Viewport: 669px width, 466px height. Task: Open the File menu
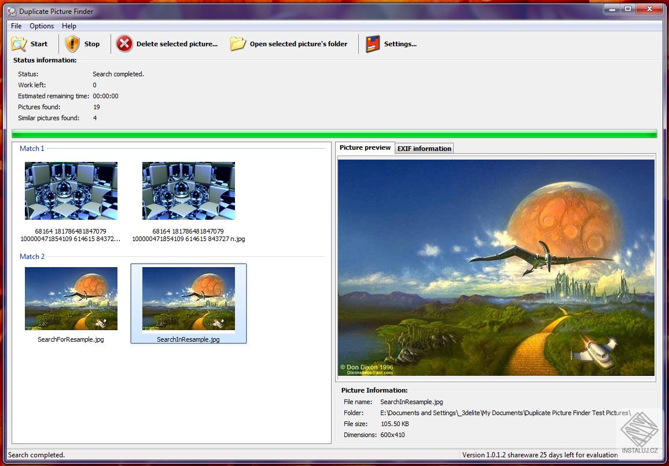pyautogui.click(x=16, y=26)
